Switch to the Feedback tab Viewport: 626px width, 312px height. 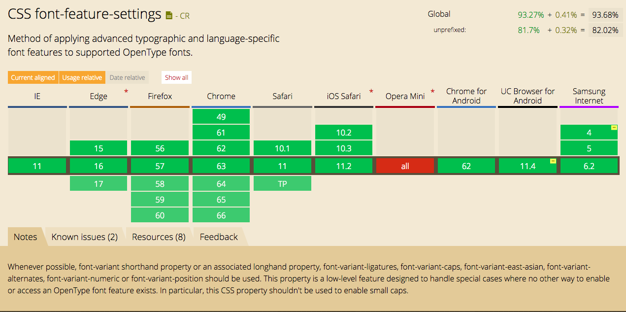pyautogui.click(x=219, y=237)
